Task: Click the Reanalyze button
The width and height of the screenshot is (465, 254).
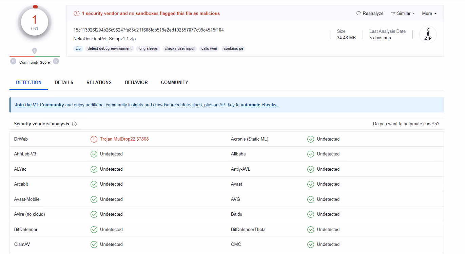Action: (370, 14)
